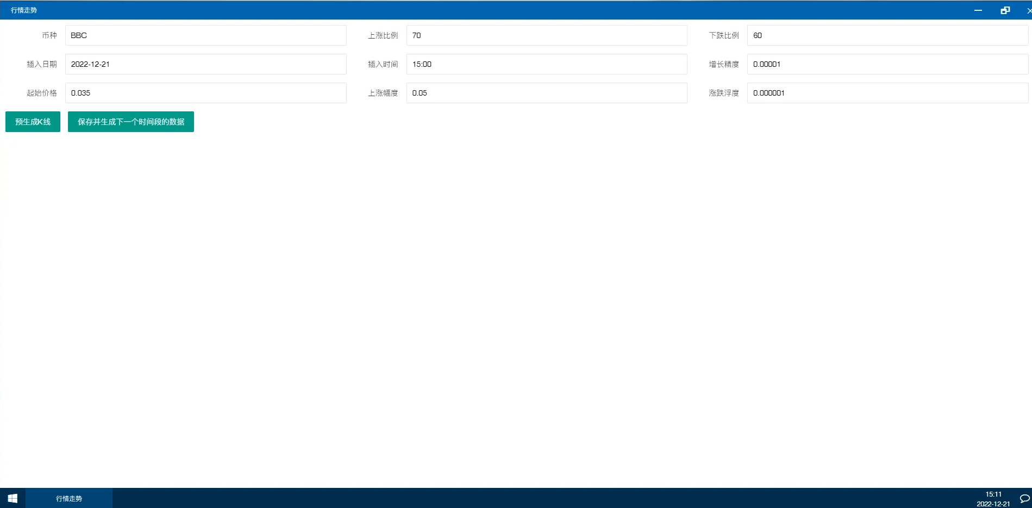Click the 起始价格 label
1032x508 pixels.
pyautogui.click(x=42, y=93)
